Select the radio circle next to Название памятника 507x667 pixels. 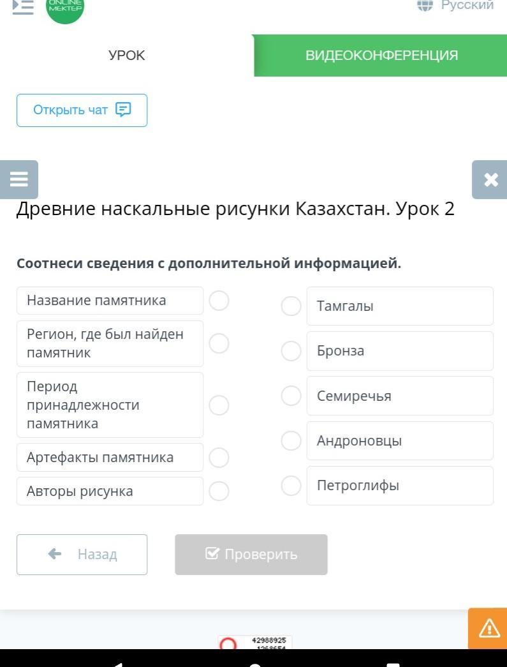[219, 301]
